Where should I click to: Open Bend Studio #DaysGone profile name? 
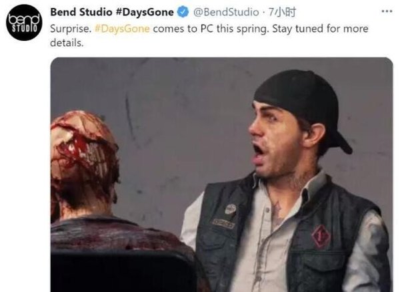click(112, 12)
